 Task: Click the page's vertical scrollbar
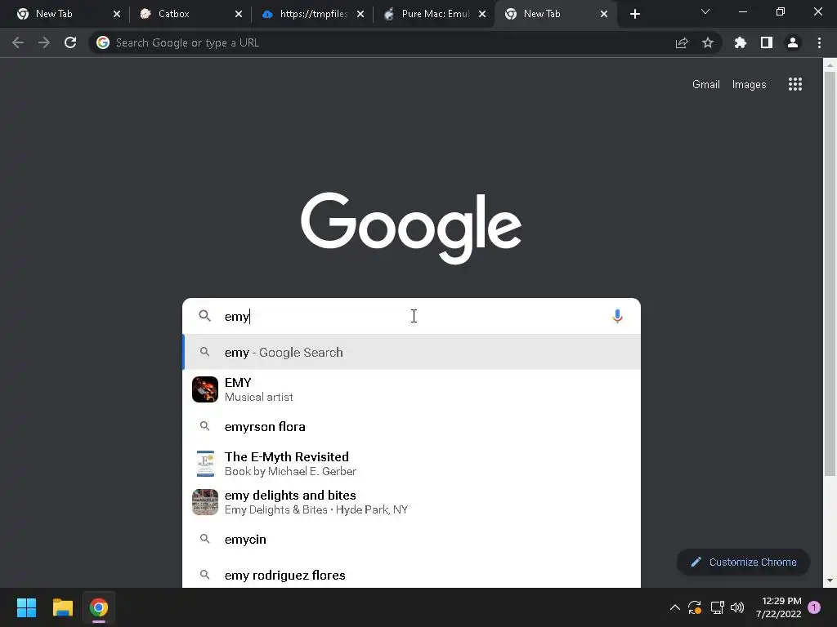click(830, 273)
